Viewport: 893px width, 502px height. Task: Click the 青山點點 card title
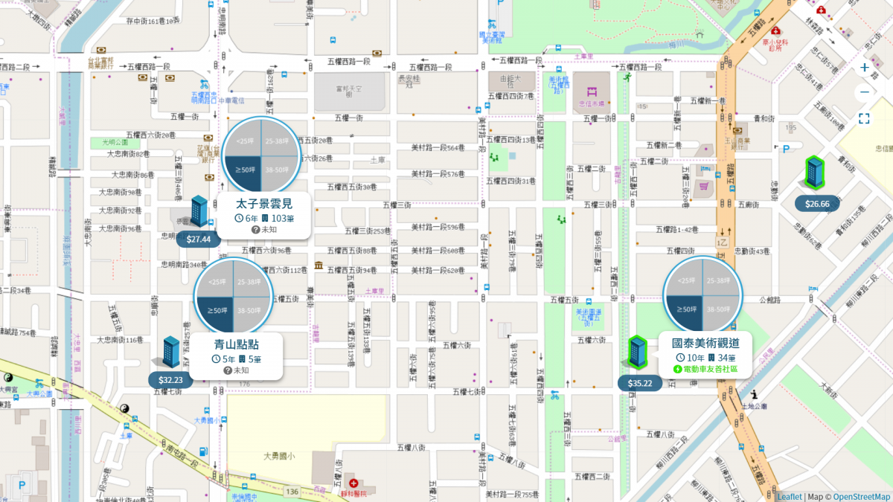(237, 344)
